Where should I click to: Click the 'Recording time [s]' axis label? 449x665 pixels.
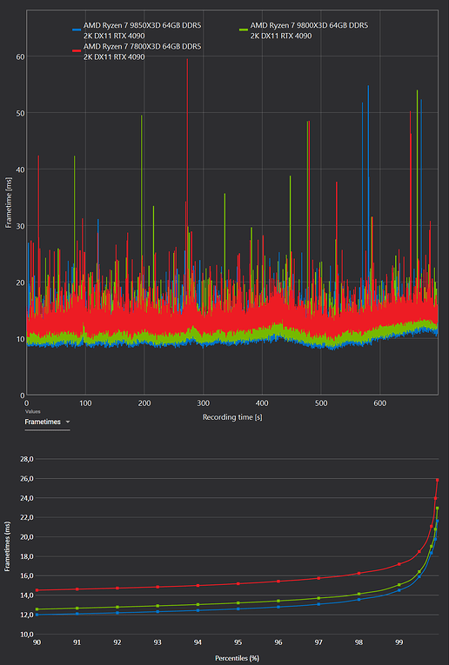click(x=232, y=417)
